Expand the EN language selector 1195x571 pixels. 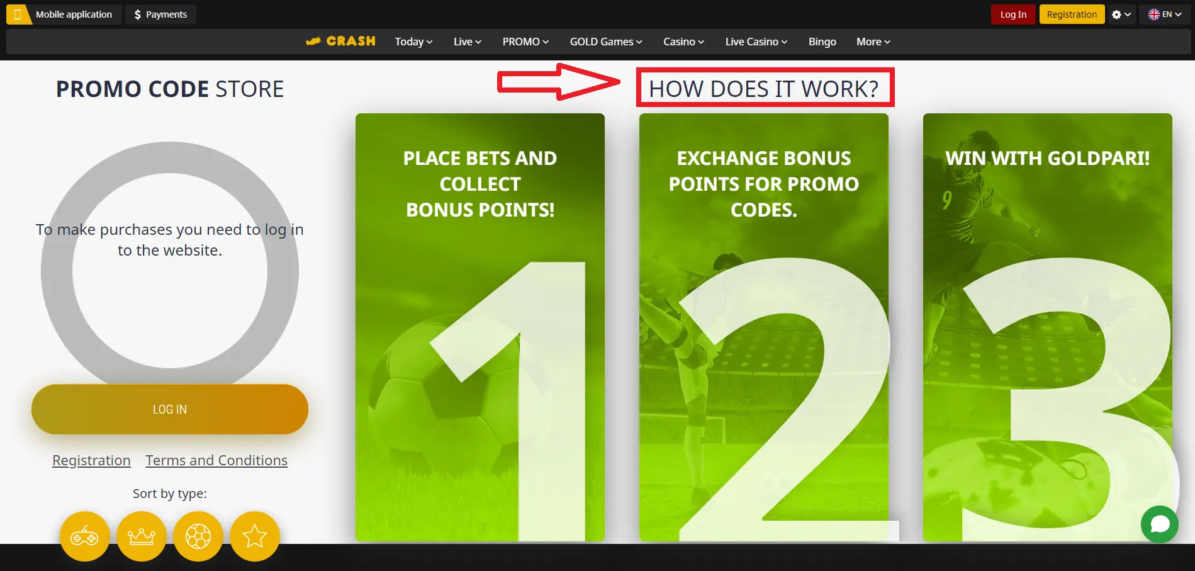1165,14
